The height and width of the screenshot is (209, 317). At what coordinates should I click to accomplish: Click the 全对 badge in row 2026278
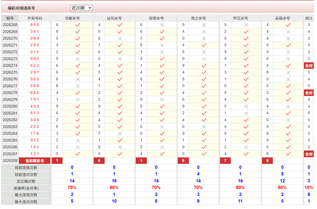(309, 93)
